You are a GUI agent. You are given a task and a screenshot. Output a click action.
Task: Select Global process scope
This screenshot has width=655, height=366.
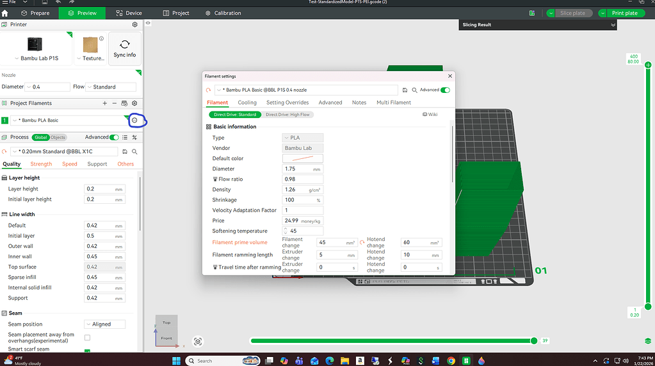click(40, 137)
